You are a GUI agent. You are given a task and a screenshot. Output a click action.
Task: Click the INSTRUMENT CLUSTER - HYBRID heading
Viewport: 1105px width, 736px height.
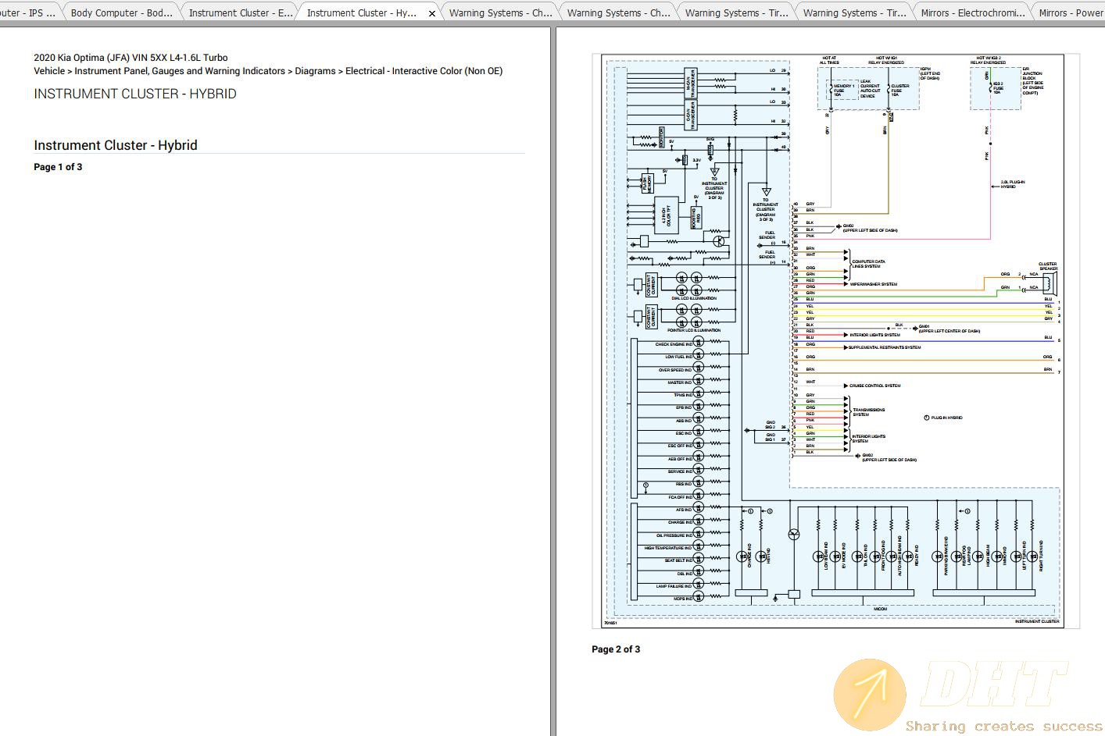click(x=135, y=94)
